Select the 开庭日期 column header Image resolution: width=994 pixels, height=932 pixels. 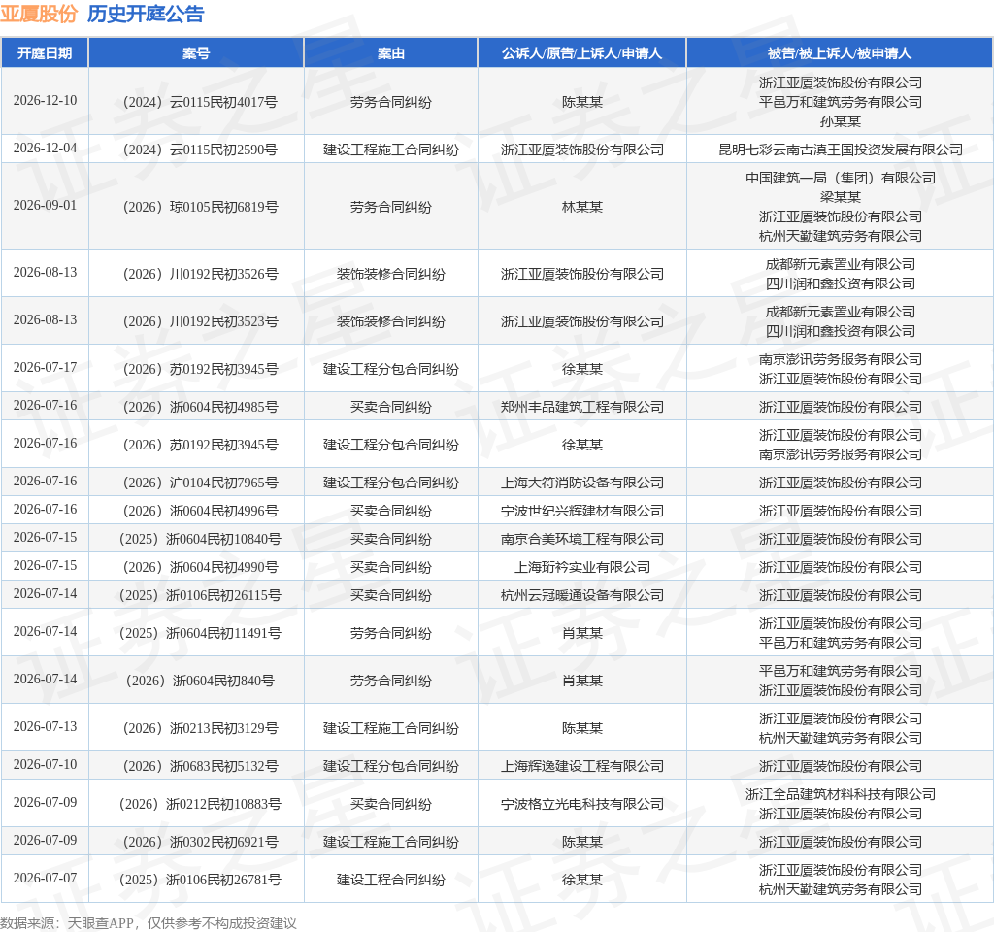pos(45,53)
